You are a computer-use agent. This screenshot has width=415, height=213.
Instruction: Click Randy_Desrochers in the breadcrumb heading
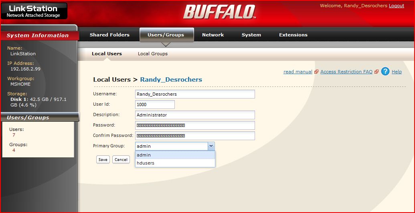click(x=171, y=80)
